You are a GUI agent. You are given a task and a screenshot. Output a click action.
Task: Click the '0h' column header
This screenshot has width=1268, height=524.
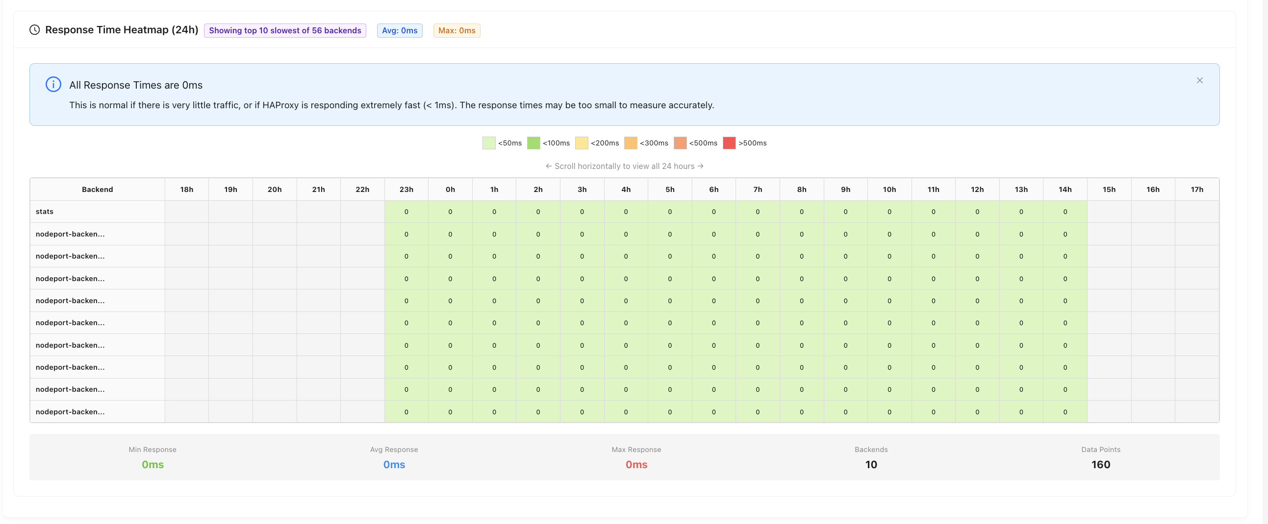451,189
